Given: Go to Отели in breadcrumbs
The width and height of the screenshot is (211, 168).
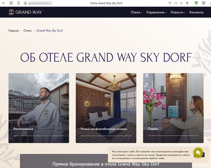Looking at the screenshot, I should point(28,31).
